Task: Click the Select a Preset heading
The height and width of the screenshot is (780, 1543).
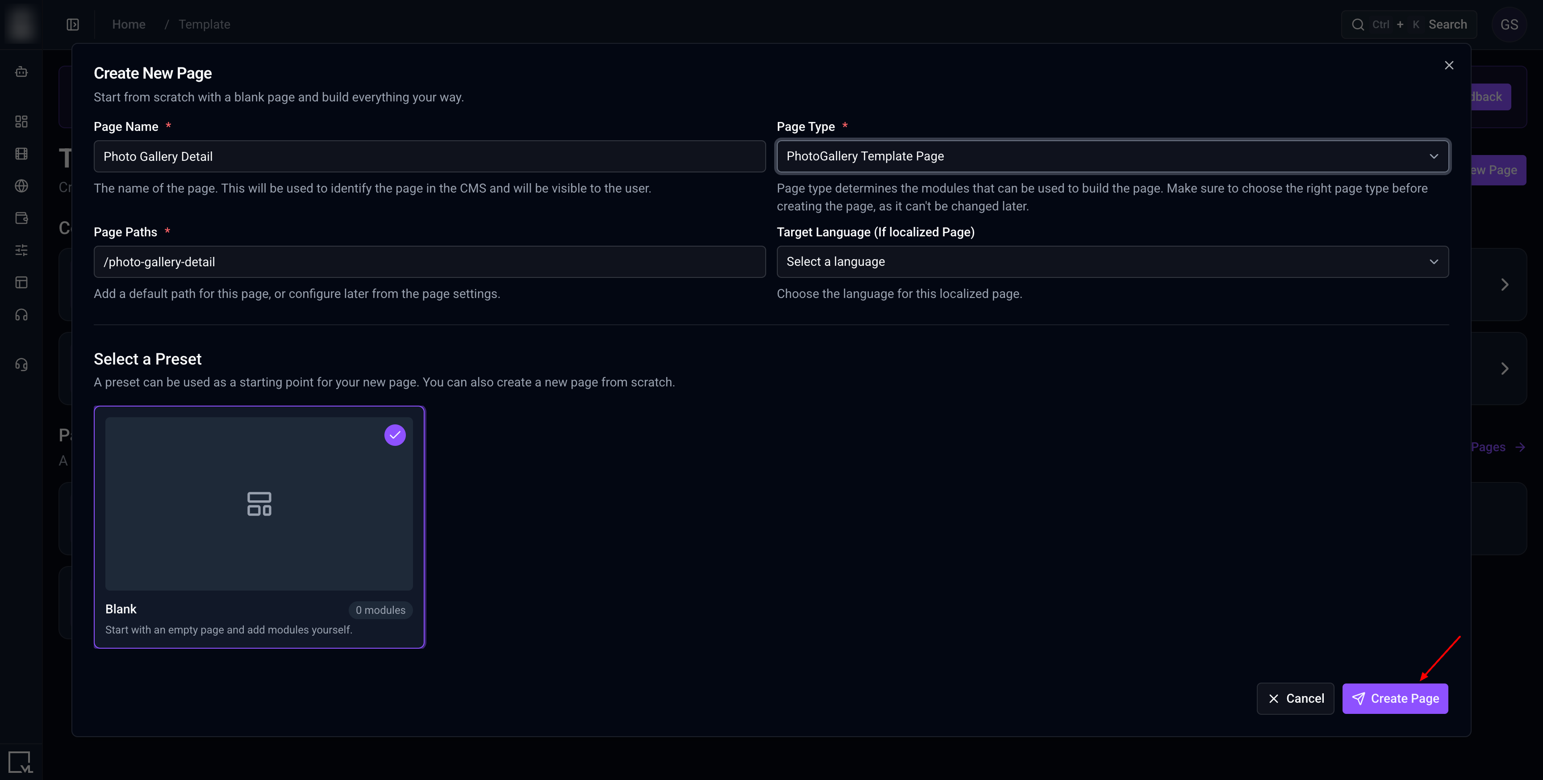Action: click(x=147, y=359)
